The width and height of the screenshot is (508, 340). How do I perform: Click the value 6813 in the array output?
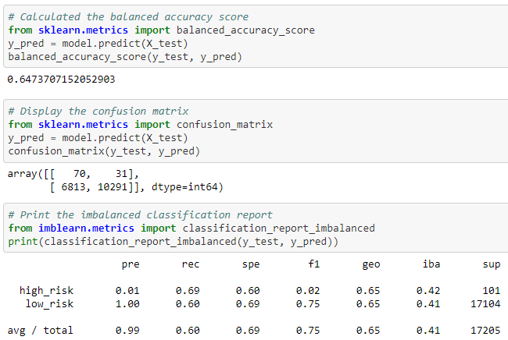[x=73, y=187]
